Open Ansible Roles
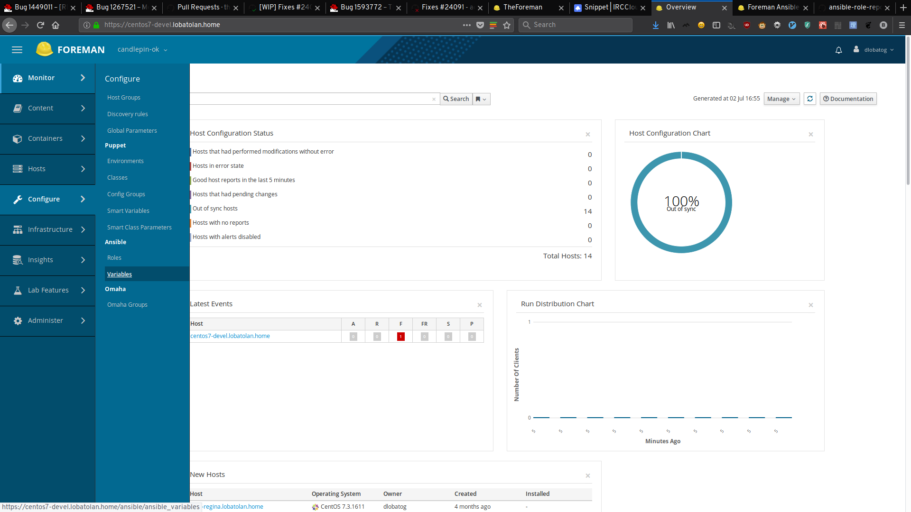The image size is (911, 512). (114, 258)
